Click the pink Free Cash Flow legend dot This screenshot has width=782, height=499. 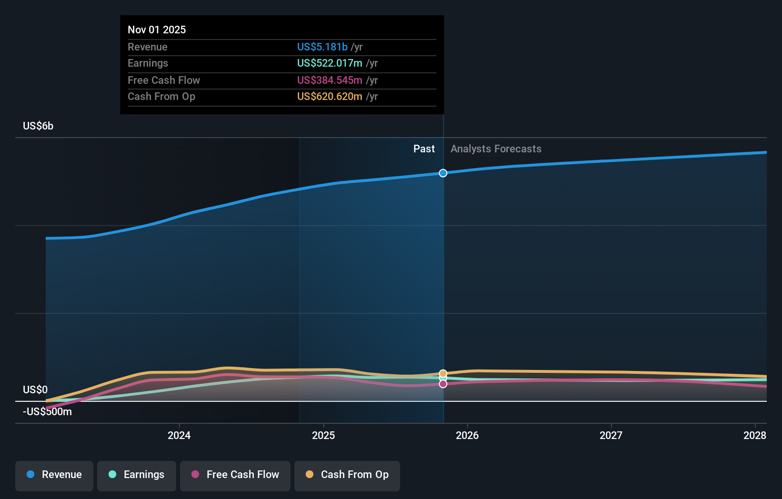[x=195, y=475]
